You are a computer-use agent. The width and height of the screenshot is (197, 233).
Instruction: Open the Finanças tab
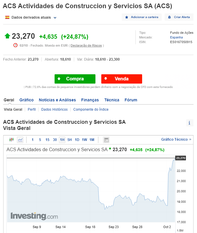click(x=90, y=100)
